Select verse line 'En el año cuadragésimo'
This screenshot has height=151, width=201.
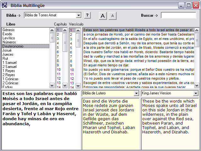click(x=139, y=39)
